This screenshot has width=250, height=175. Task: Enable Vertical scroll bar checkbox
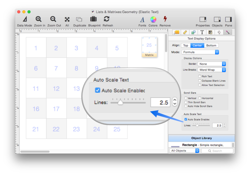click(186, 98)
